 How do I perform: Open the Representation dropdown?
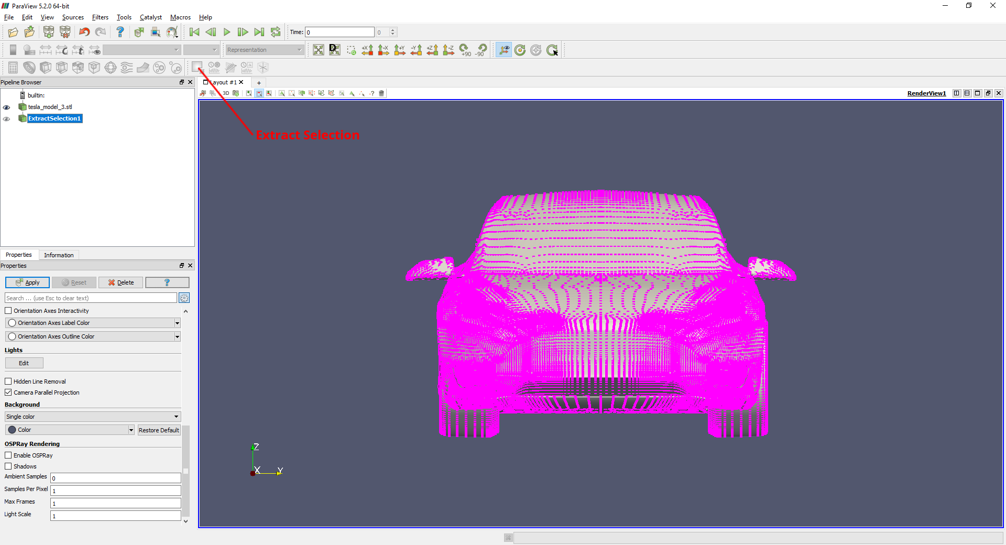pyautogui.click(x=264, y=50)
